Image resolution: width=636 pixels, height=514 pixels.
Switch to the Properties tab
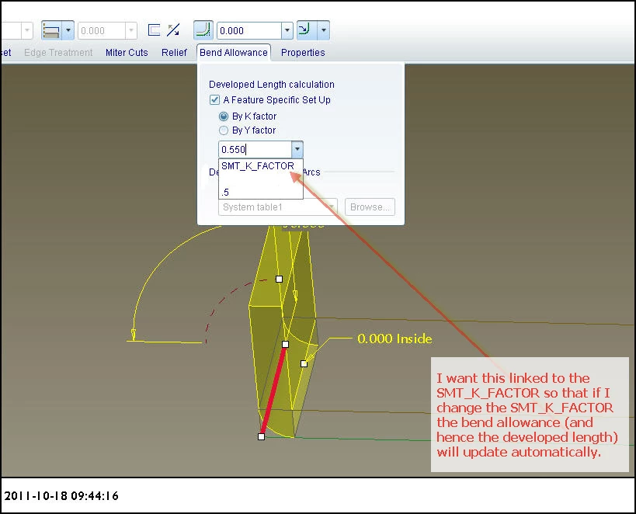[x=303, y=52]
